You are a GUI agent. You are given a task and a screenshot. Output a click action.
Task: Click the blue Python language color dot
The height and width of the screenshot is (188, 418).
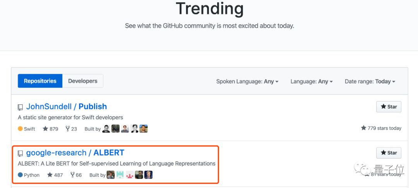point(20,175)
